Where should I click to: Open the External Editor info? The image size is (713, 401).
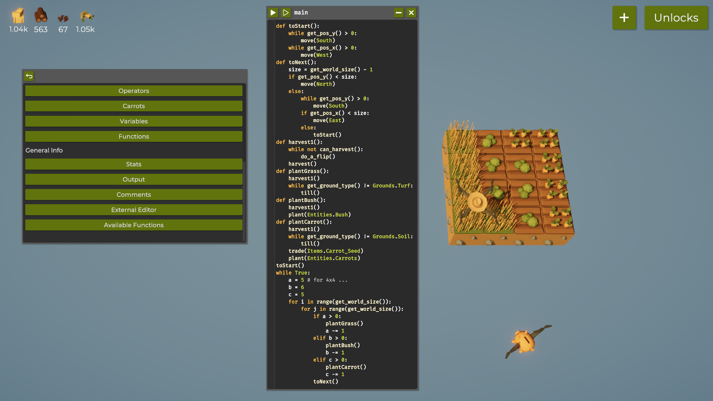point(134,210)
